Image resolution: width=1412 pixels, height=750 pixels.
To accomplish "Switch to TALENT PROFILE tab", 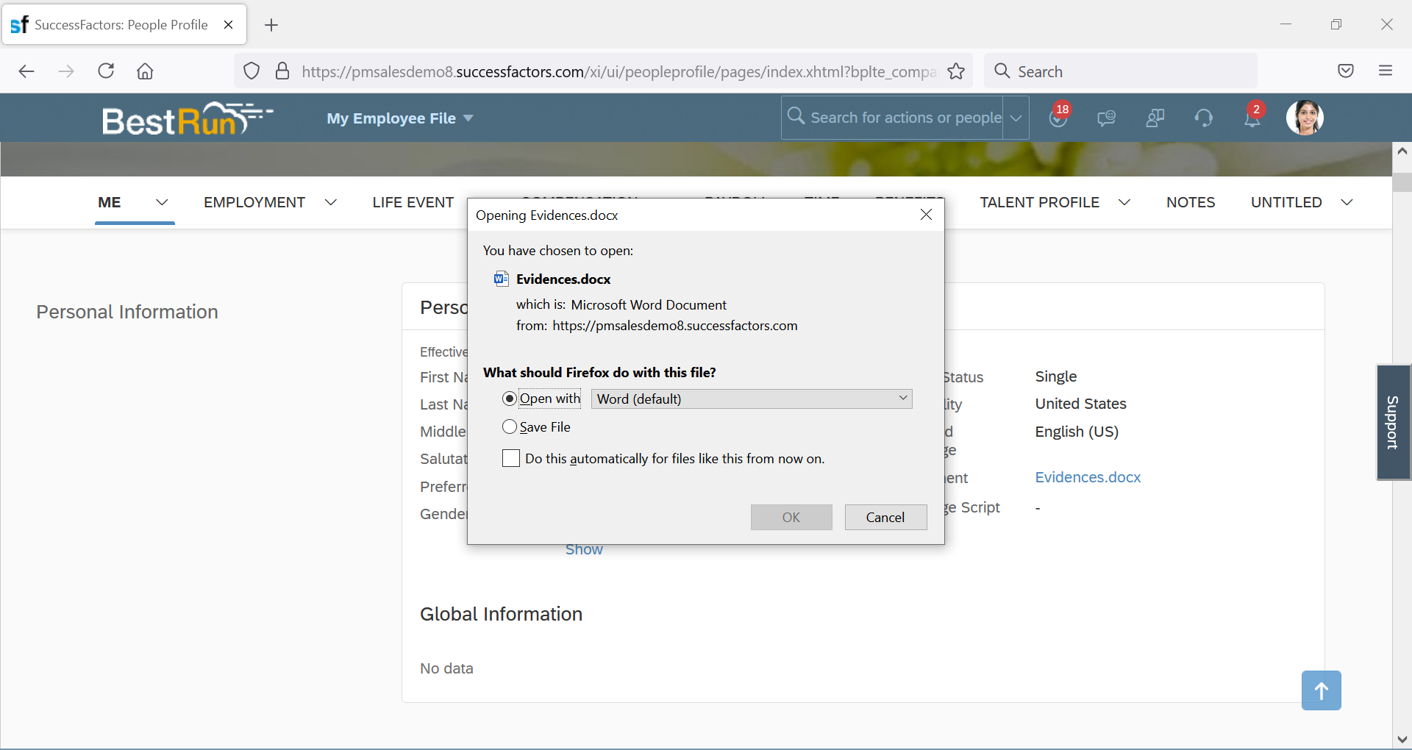I will (x=1039, y=202).
